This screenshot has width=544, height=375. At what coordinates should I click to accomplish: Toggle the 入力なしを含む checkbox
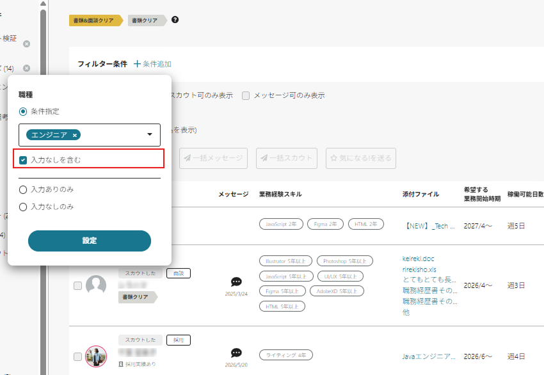23,160
